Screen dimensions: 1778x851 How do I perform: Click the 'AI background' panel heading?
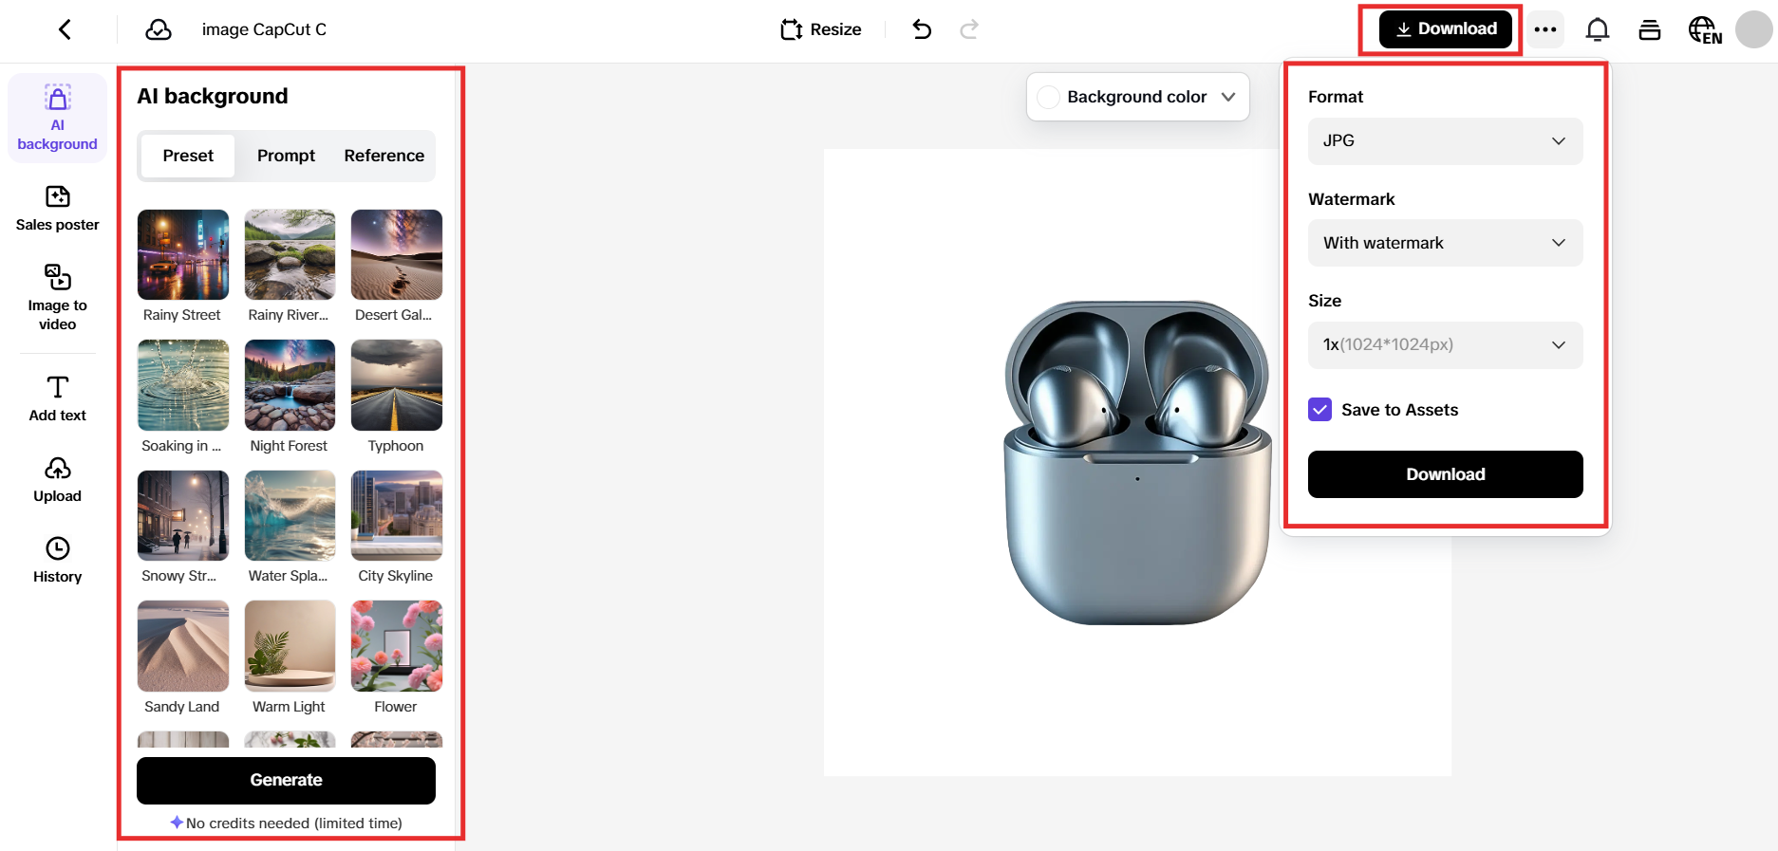[213, 97]
